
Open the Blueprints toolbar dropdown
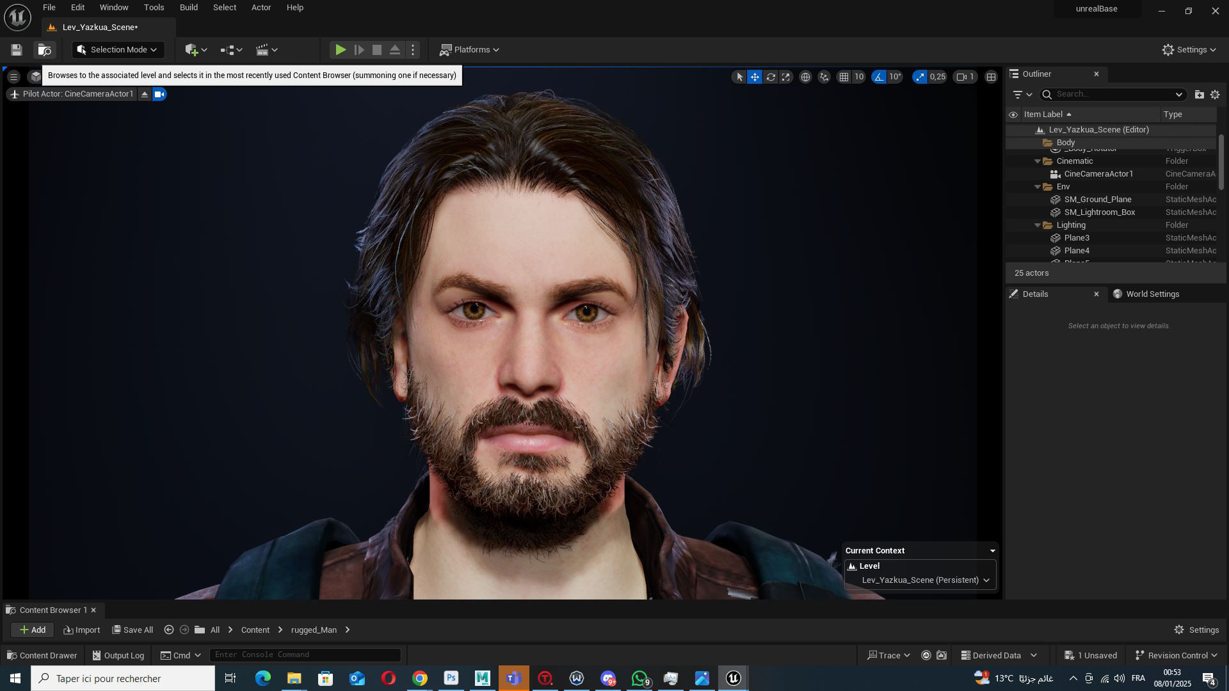click(231, 50)
